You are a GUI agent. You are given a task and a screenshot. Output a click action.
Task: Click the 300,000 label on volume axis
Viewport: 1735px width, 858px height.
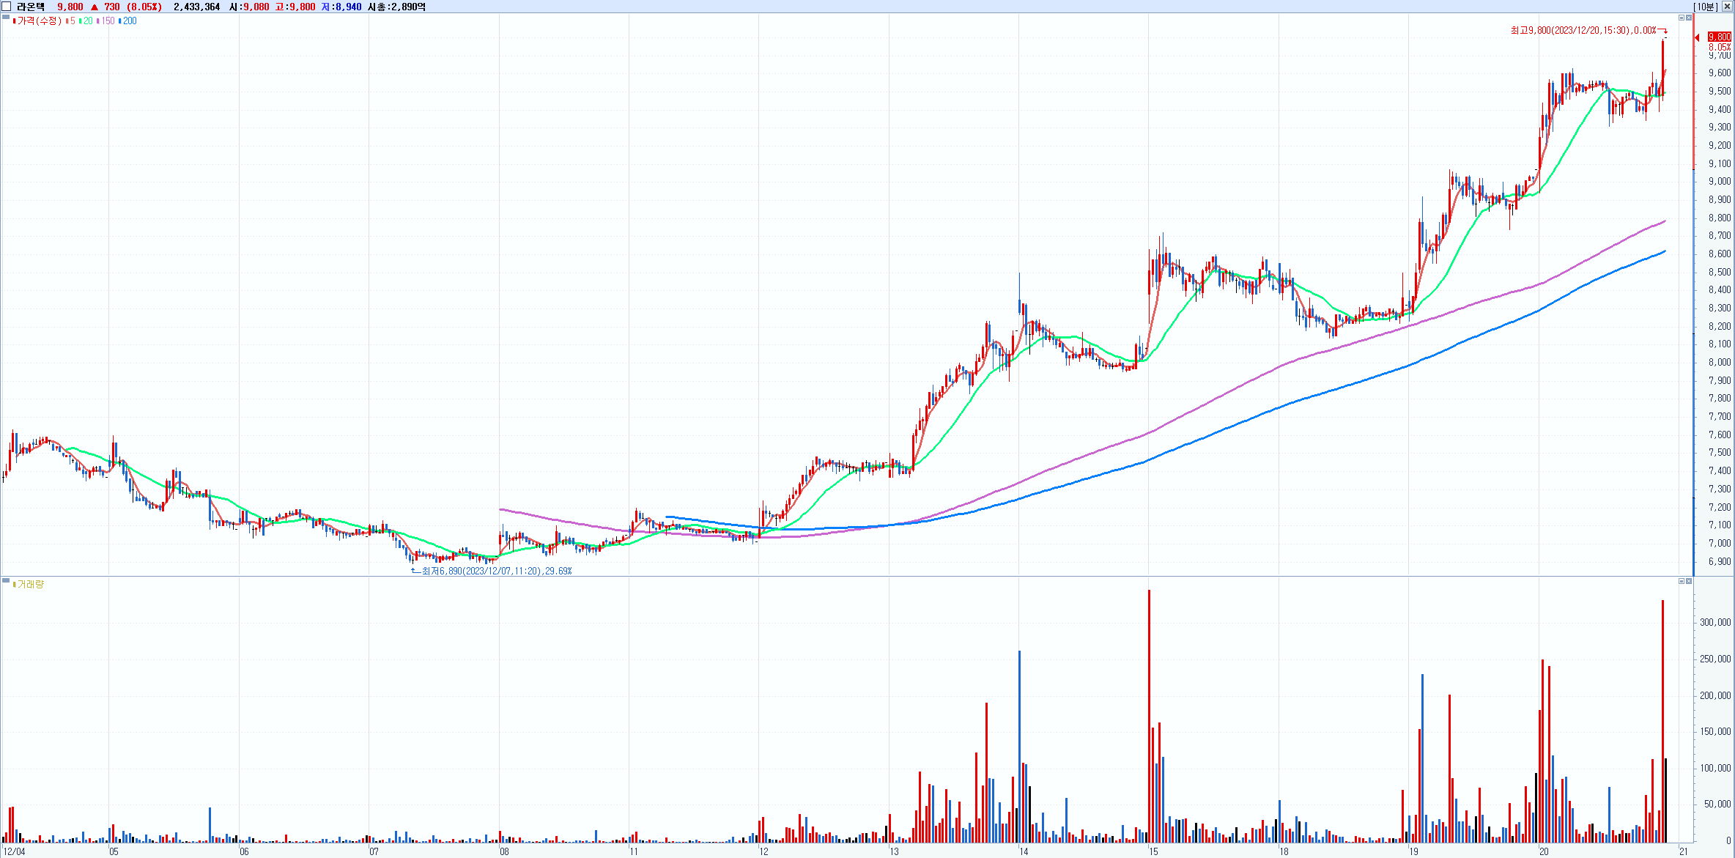point(1715,622)
